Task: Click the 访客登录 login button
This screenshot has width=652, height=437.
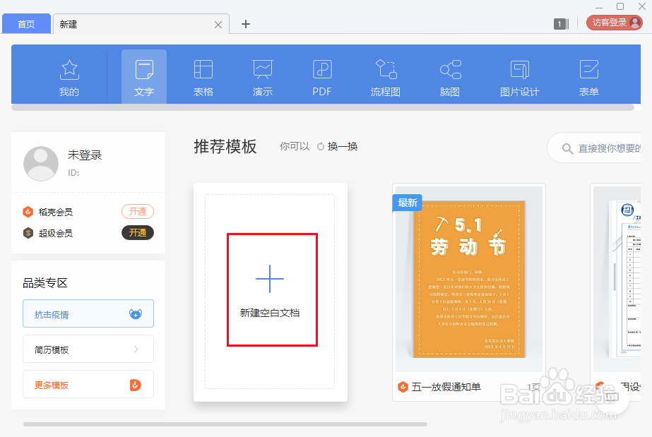Action: click(x=614, y=23)
